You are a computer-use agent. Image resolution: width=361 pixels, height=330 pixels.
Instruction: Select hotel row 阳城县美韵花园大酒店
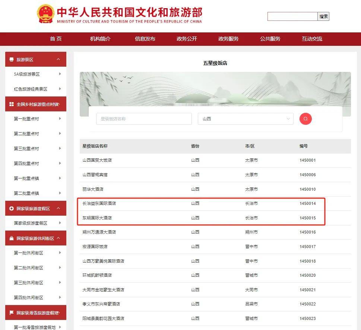215,318
